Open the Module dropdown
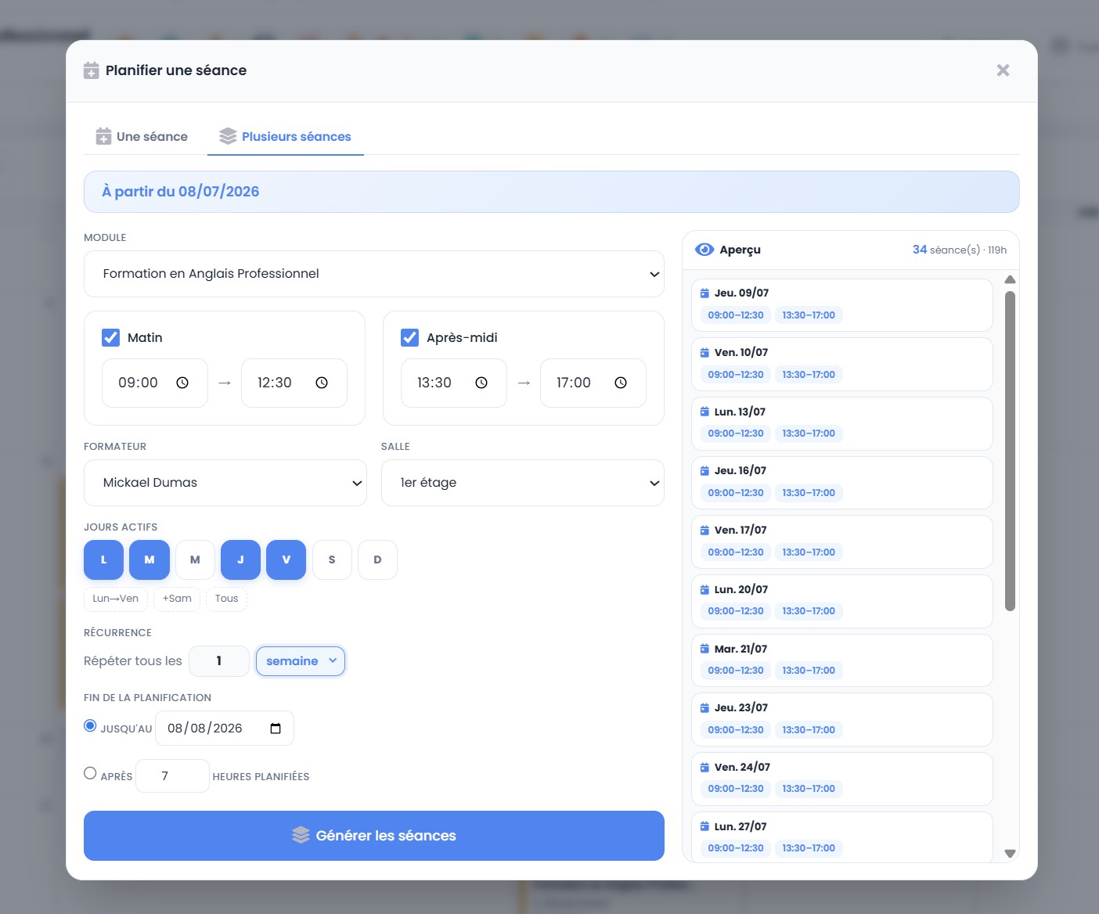This screenshot has height=914, width=1099. 374,274
